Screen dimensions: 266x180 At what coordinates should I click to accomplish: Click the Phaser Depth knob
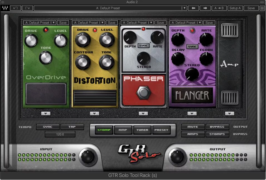(130, 37)
